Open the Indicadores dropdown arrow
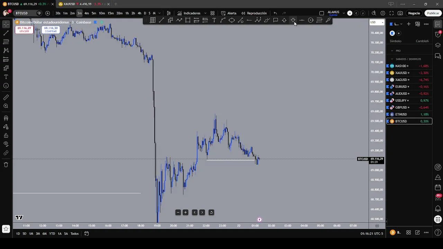Image resolution: width=443 pixels, height=249 pixels. tap(205, 13)
